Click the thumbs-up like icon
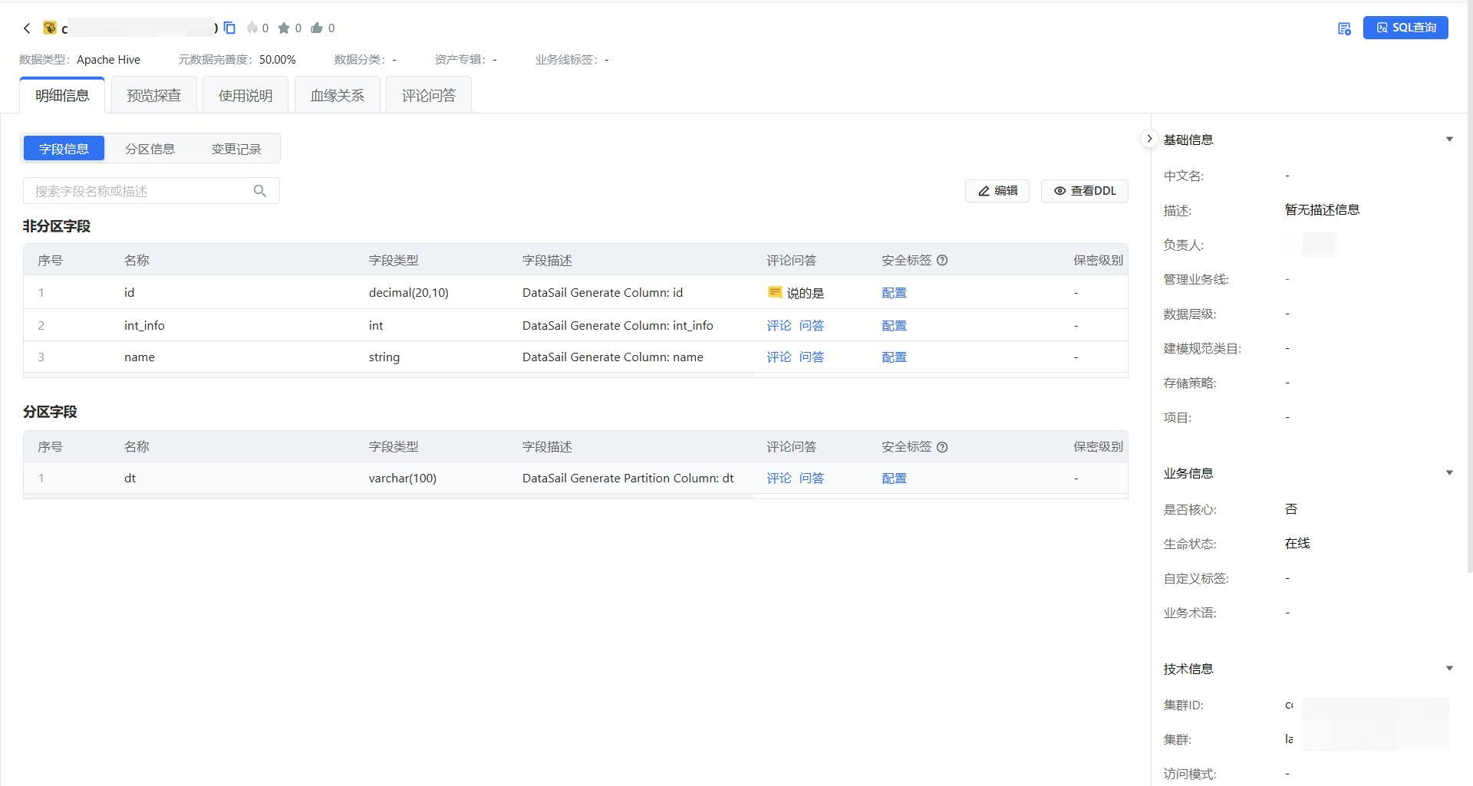Viewport: 1473px width, 786px height. click(x=317, y=28)
